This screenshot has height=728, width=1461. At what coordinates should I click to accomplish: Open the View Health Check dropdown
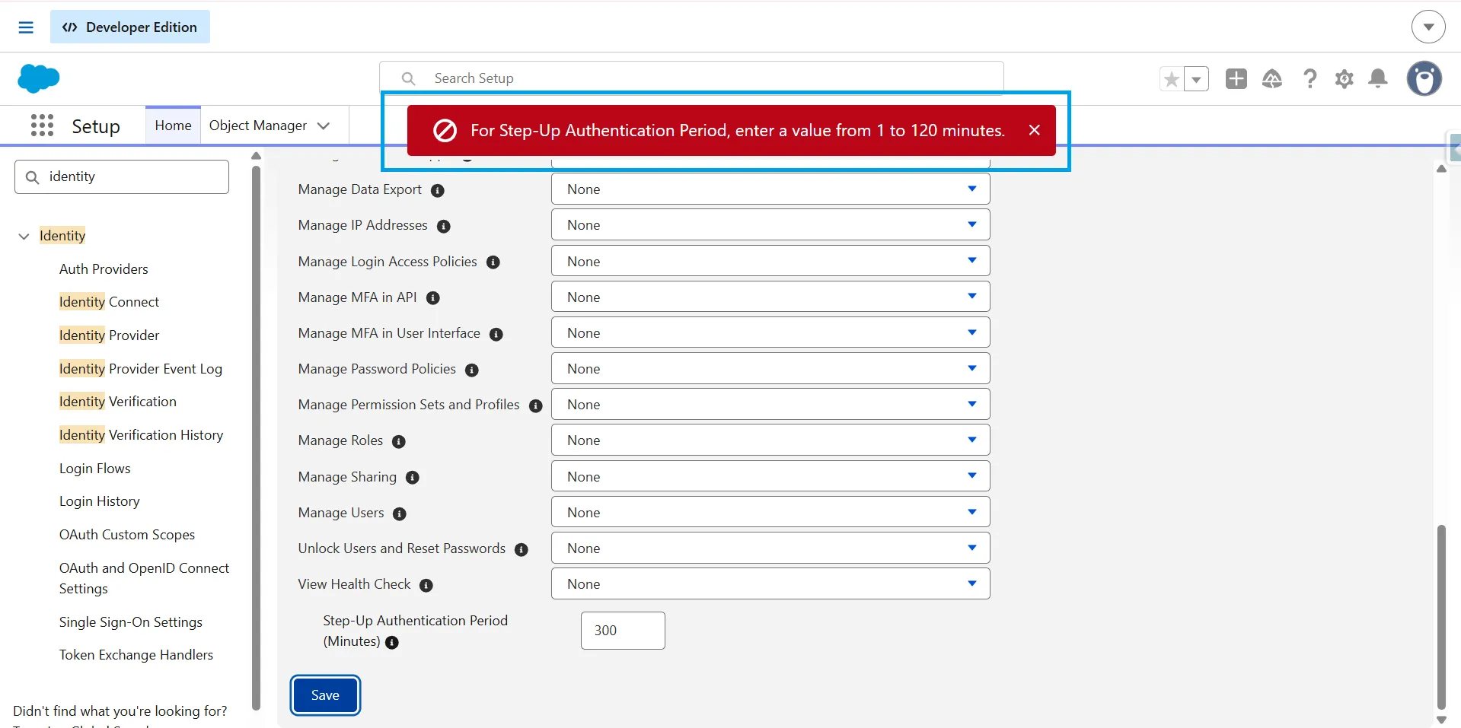tap(770, 583)
